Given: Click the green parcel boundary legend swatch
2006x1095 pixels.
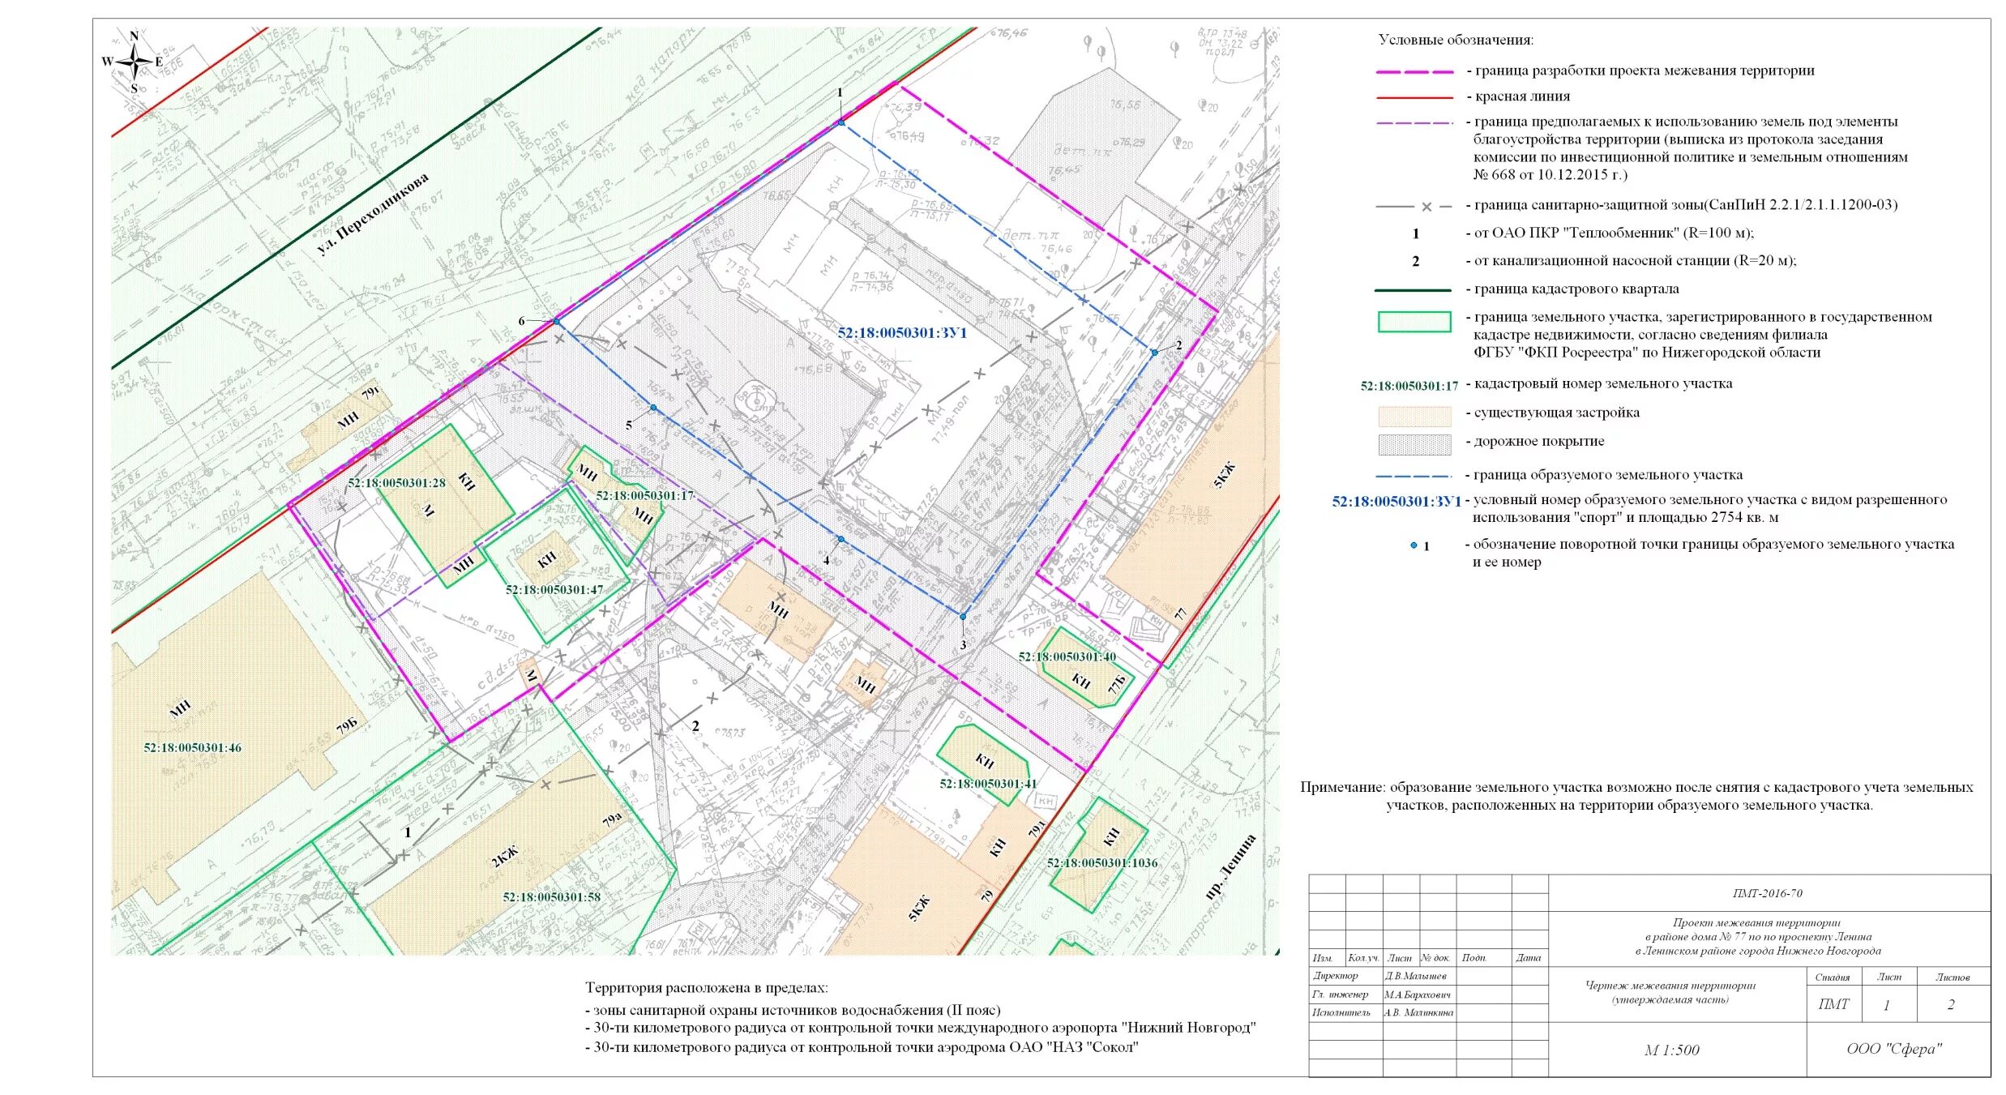Looking at the screenshot, I should pyautogui.click(x=1414, y=322).
